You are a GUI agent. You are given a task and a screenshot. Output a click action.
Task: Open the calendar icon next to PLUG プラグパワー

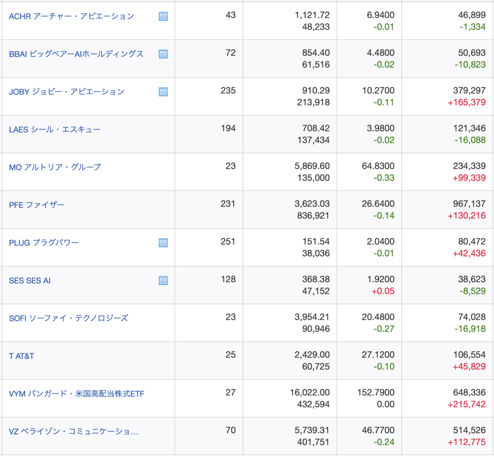point(163,243)
